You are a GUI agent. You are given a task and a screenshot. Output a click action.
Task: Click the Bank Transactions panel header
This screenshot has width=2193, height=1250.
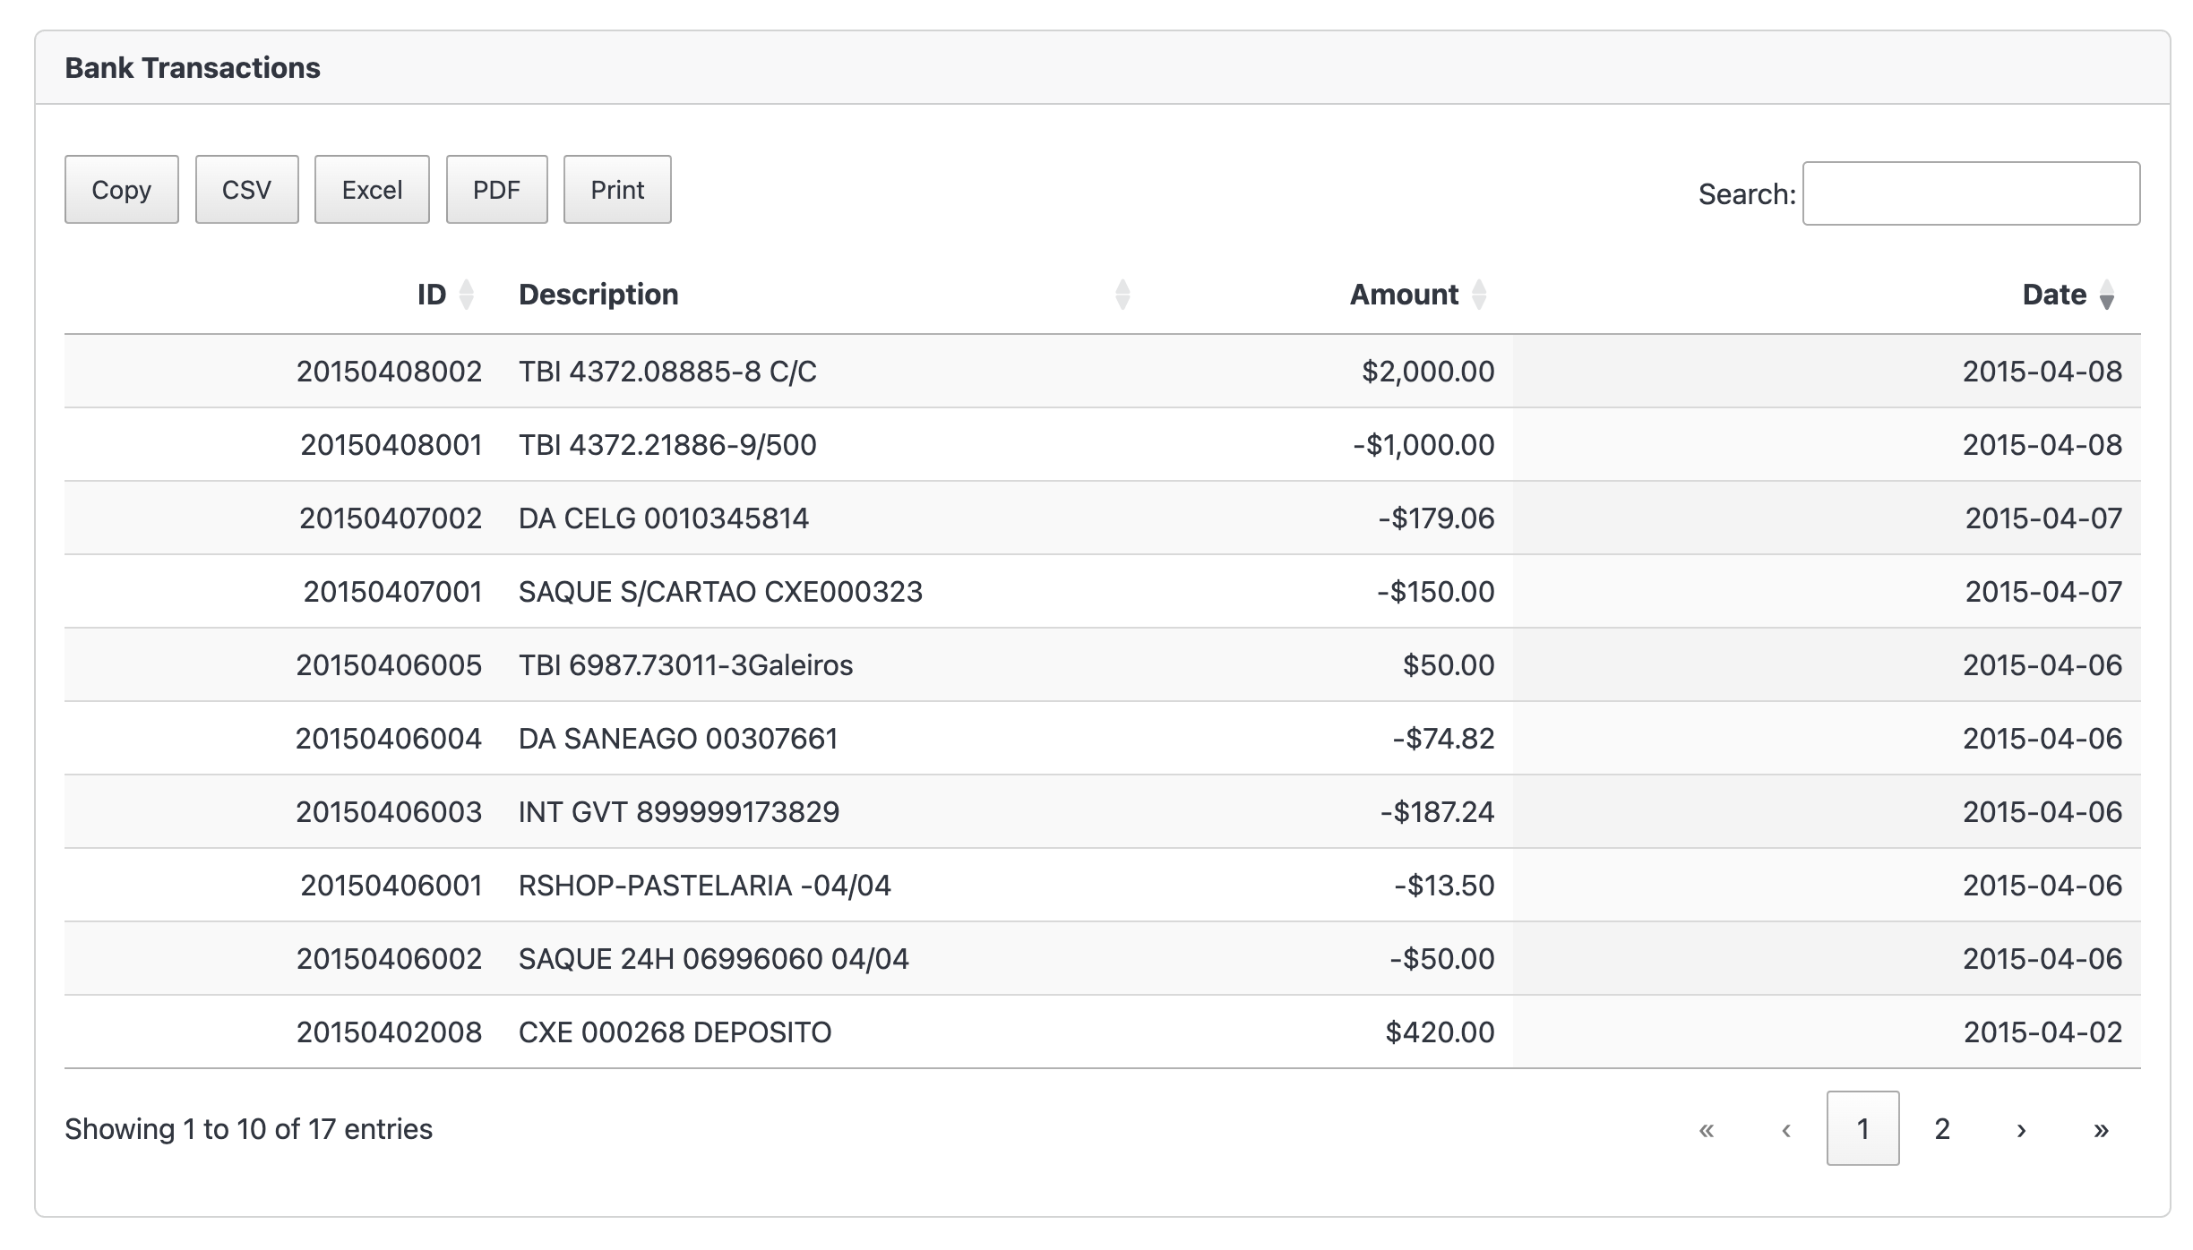193,65
